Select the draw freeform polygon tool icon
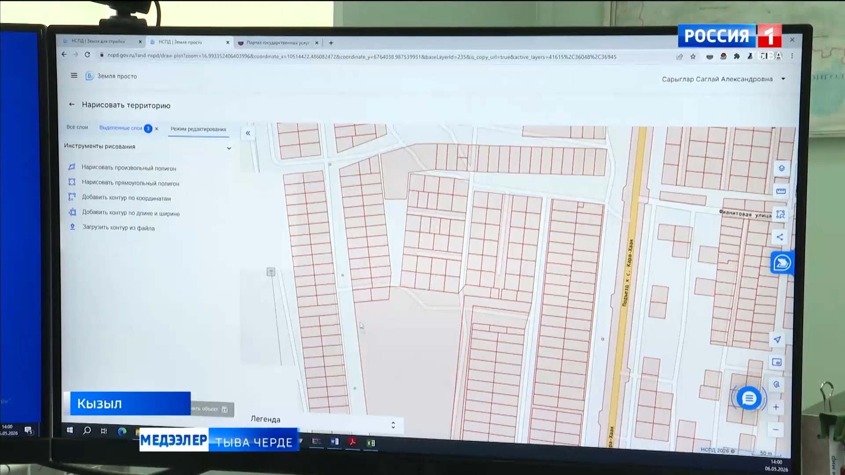Viewport: 845px width, 475px height. [72, 167]
